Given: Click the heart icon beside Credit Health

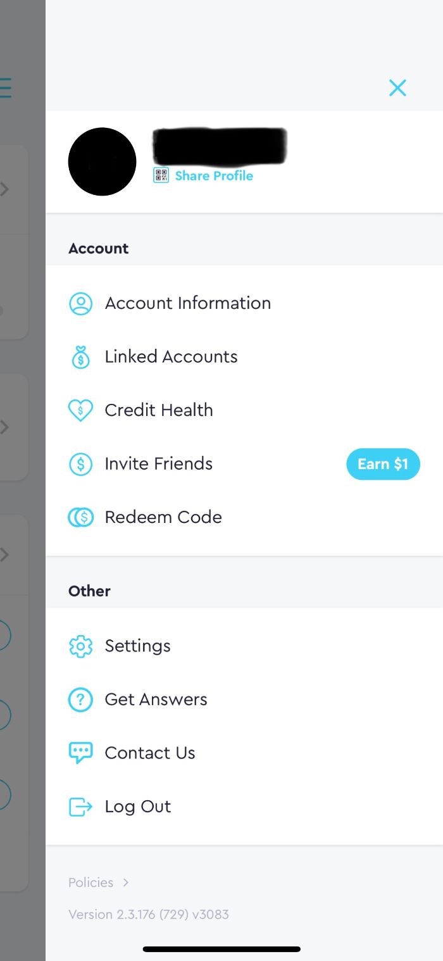Looking at the screenshot, I should coord(80,410).
